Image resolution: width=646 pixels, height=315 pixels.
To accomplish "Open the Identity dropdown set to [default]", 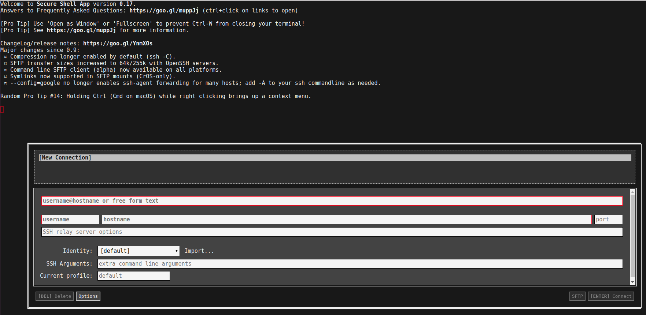I will (139, 251).
